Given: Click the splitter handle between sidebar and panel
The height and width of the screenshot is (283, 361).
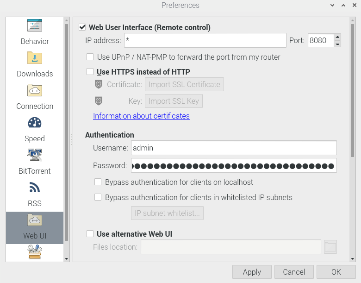Looking at the screenshot, I should click(x=71, y=139).
